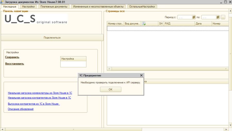Click the Подключиться button
The width and height of the screenshot is (232, 131).
click(52, 38)
